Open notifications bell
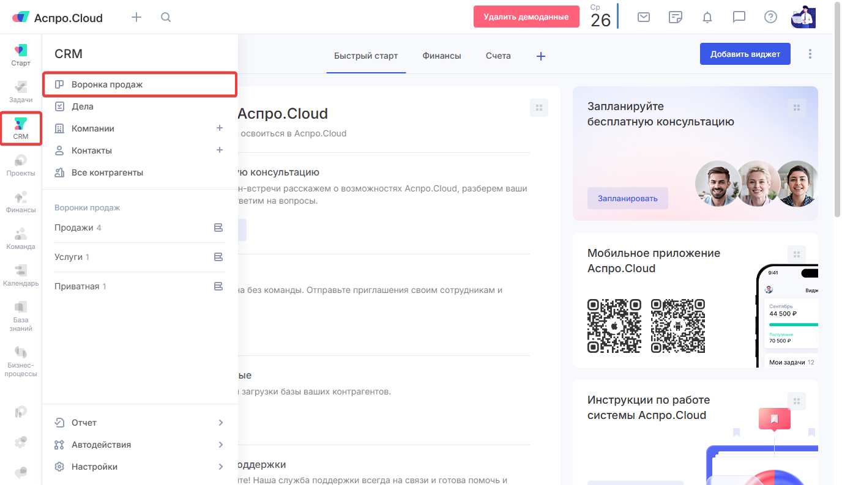 point(707,17)
